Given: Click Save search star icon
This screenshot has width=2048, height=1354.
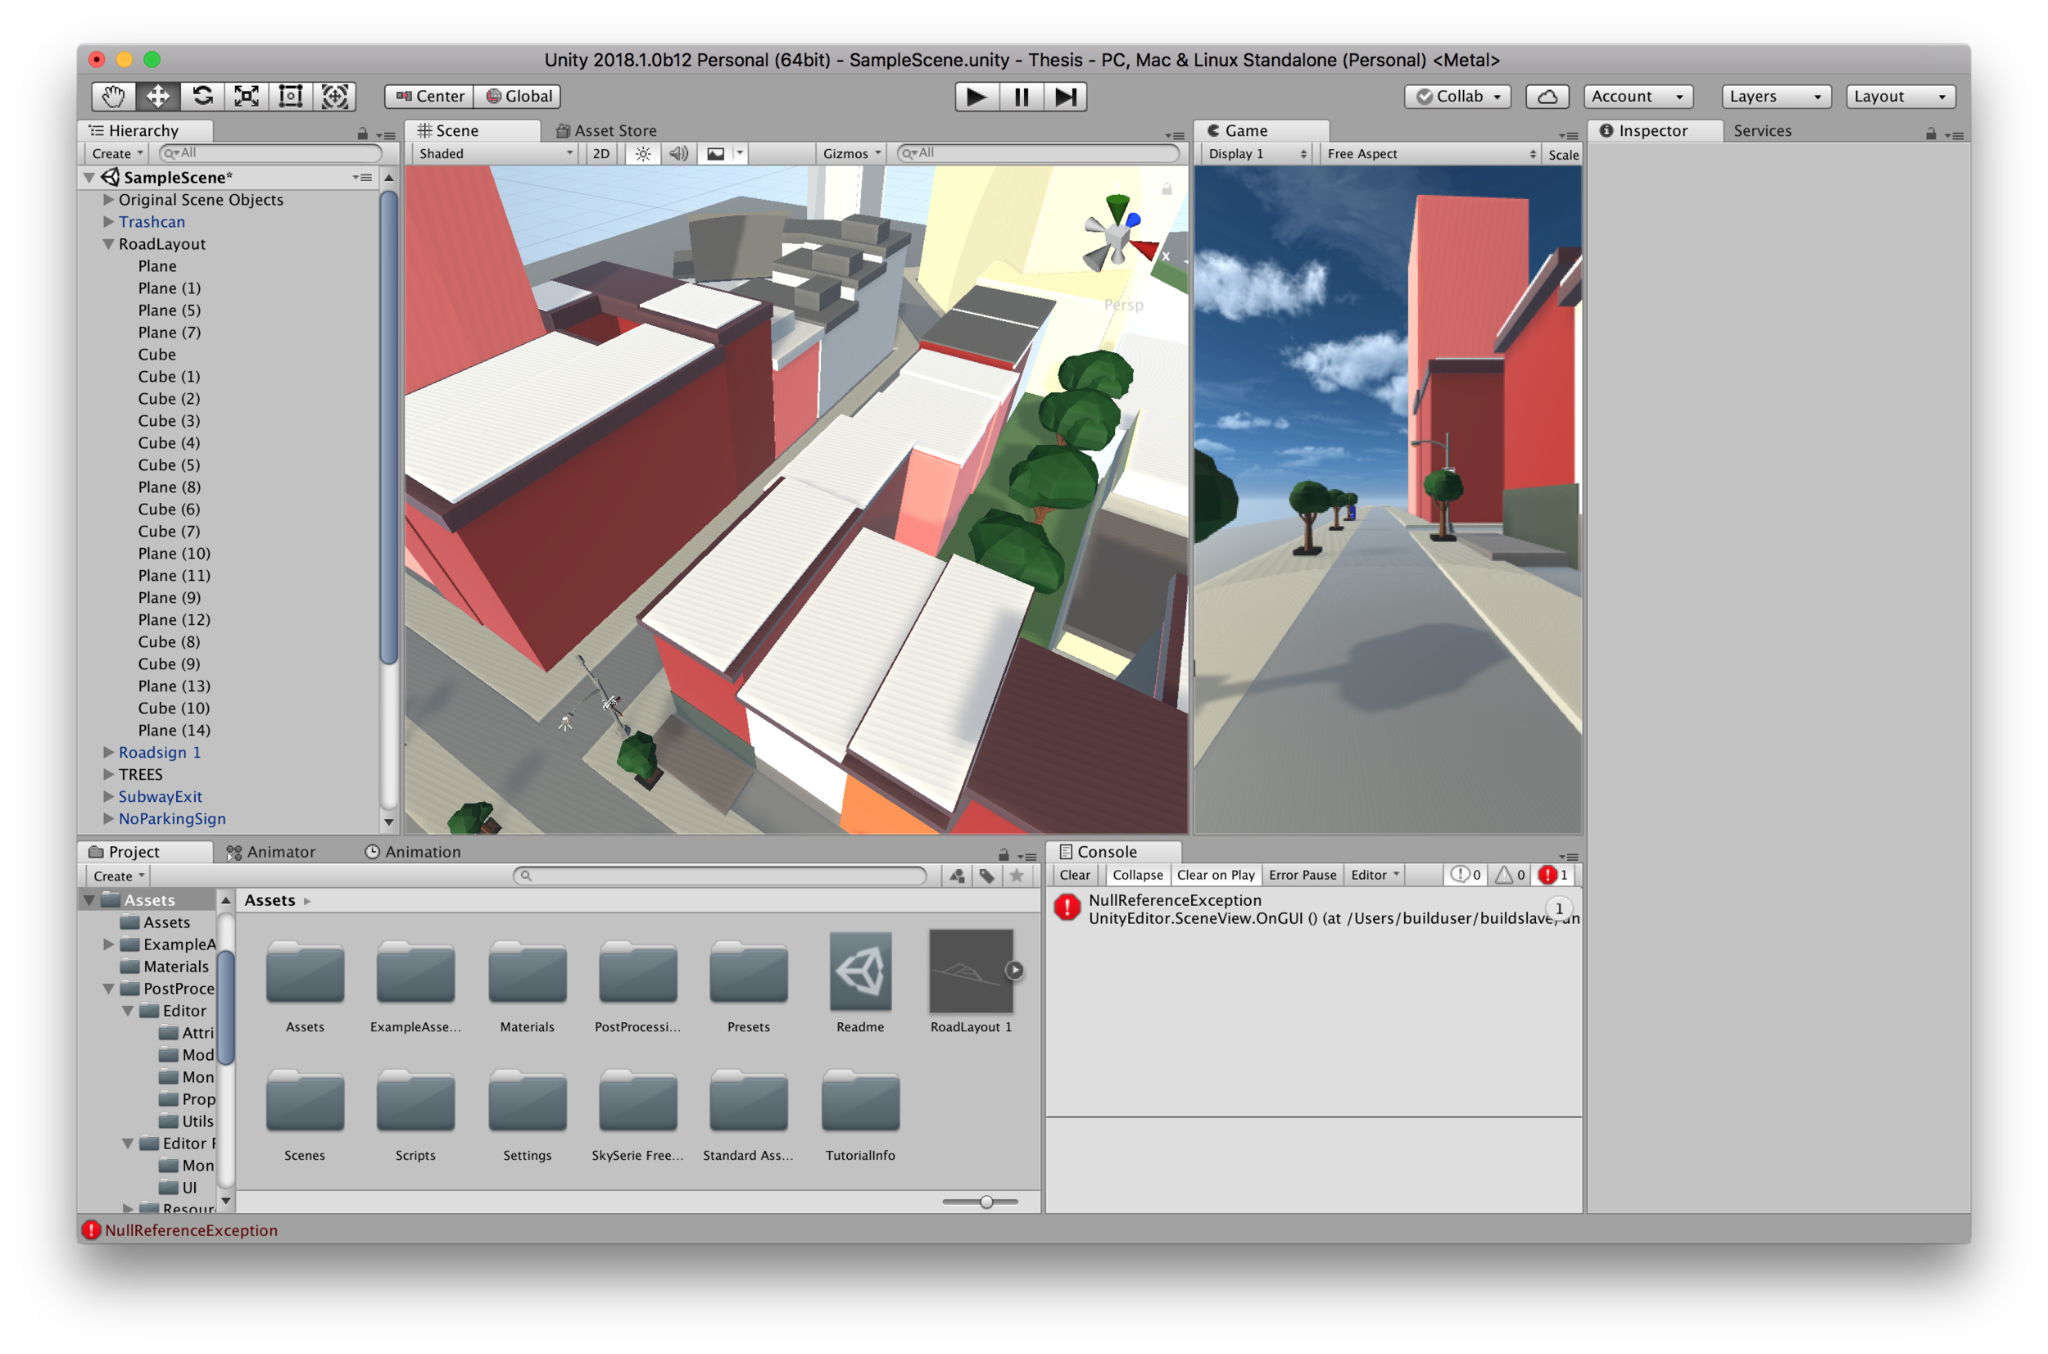Looking at the screenshot, I should point(1017,876).
